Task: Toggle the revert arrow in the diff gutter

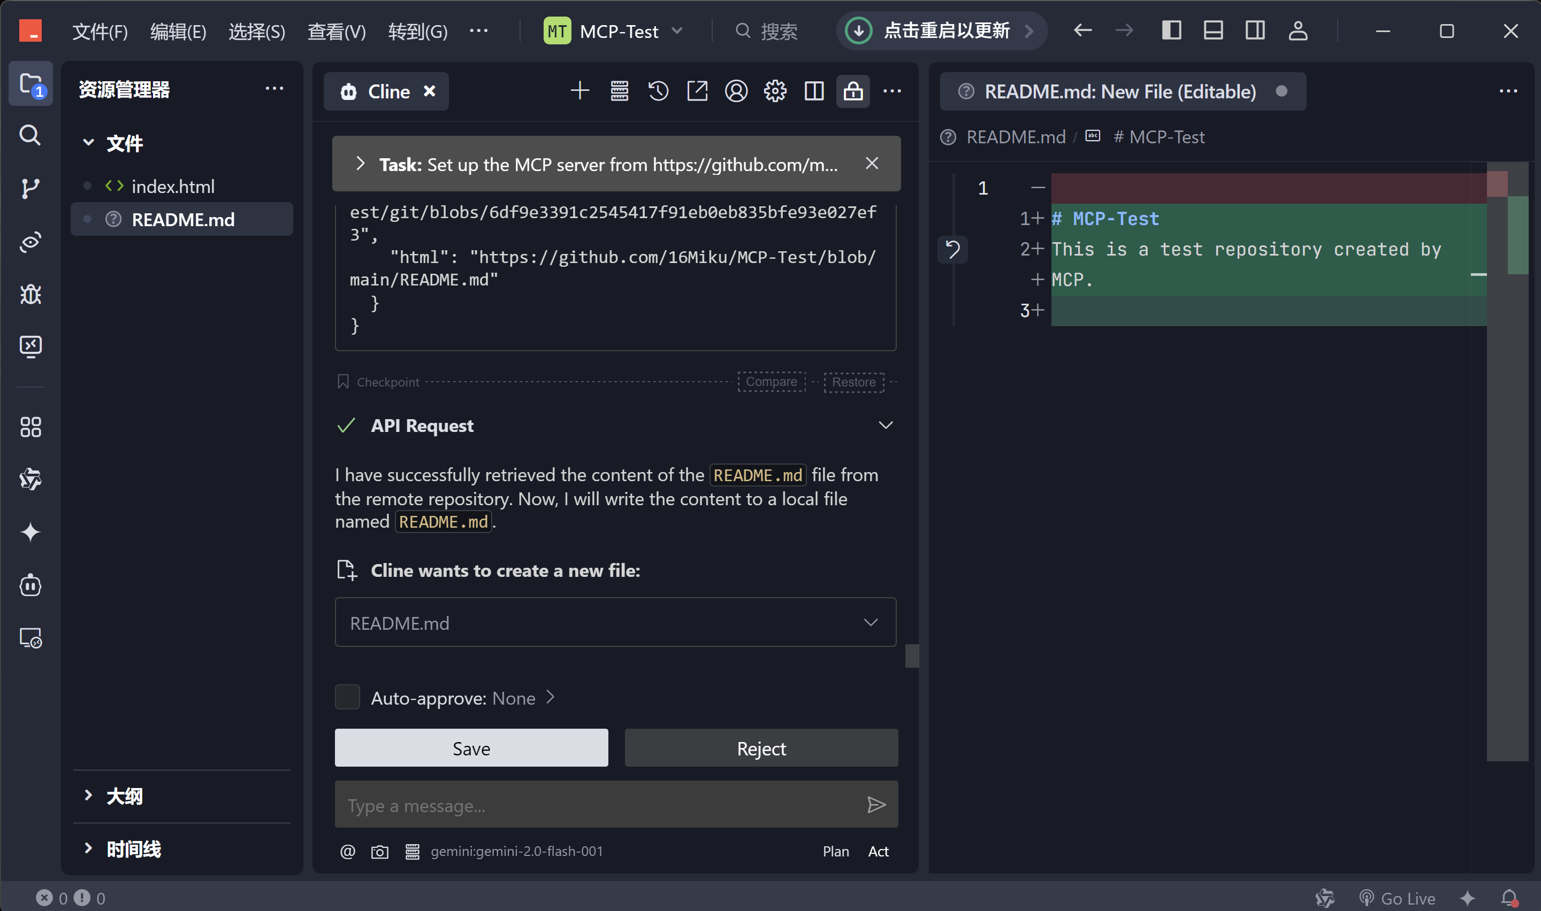Action: tap(952, 249)
